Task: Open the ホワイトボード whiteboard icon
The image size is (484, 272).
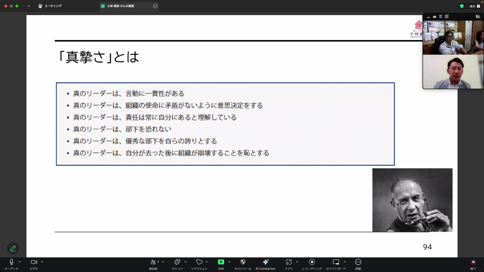Action: (336, 262)
